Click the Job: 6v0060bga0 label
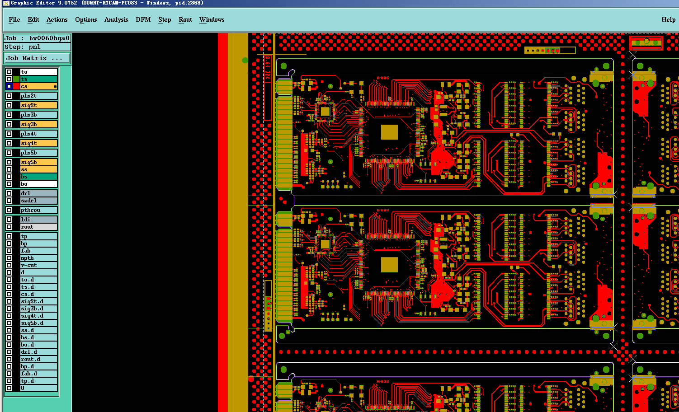The image size is (679, 412). (x=37, y=38)
